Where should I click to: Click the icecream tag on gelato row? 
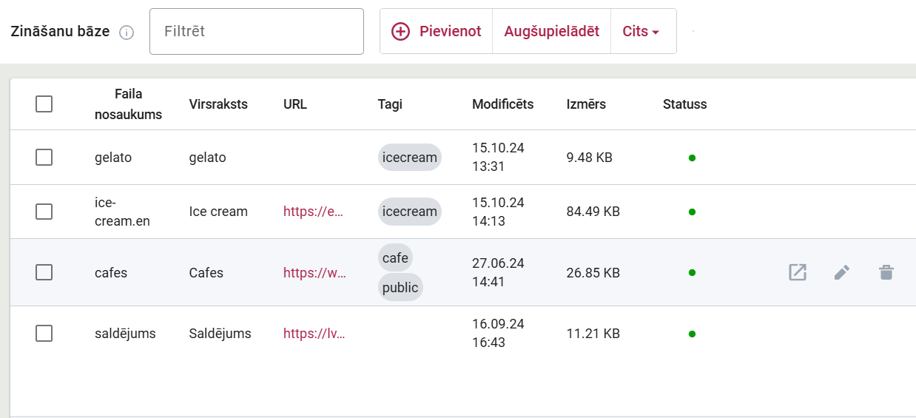pos(409,158)
